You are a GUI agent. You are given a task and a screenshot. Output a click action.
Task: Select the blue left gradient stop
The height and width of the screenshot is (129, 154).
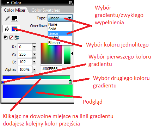coord(3,81)
